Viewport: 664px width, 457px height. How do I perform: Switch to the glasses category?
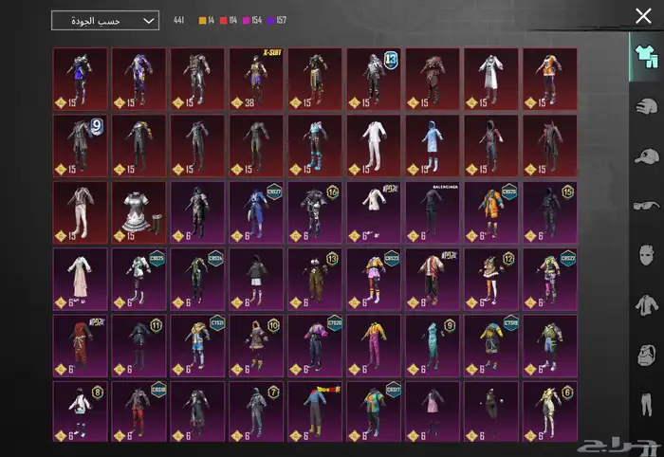pos(644,206)
